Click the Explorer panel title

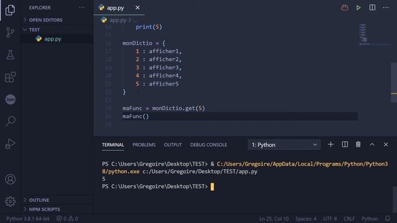[x=40, y=7]
